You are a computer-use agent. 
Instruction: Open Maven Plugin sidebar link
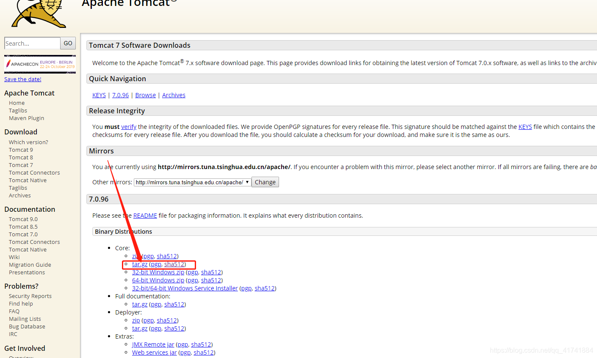click(x=26, y=118)
